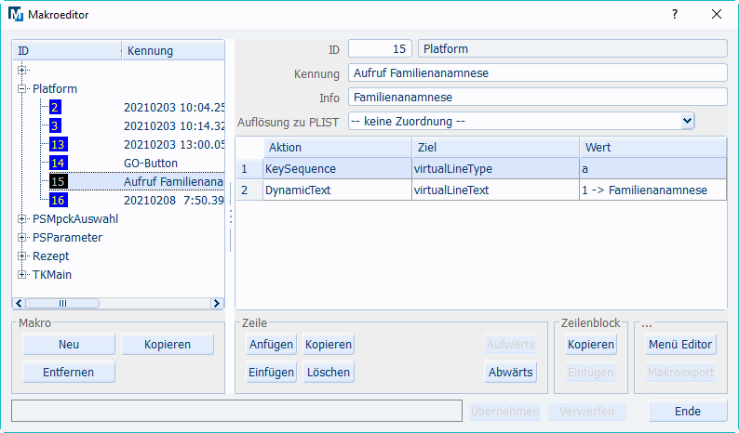Viewport: 739px width, 433px height.
Task: Open the Auflösung zu PLIST dropdown
Action: coord(687,121)
